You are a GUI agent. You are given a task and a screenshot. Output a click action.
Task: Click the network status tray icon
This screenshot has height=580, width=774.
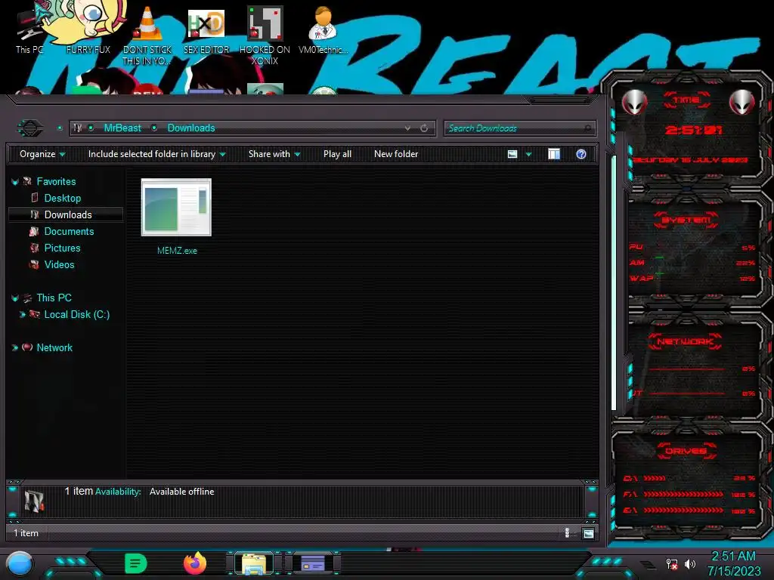[x=672, y=563]
